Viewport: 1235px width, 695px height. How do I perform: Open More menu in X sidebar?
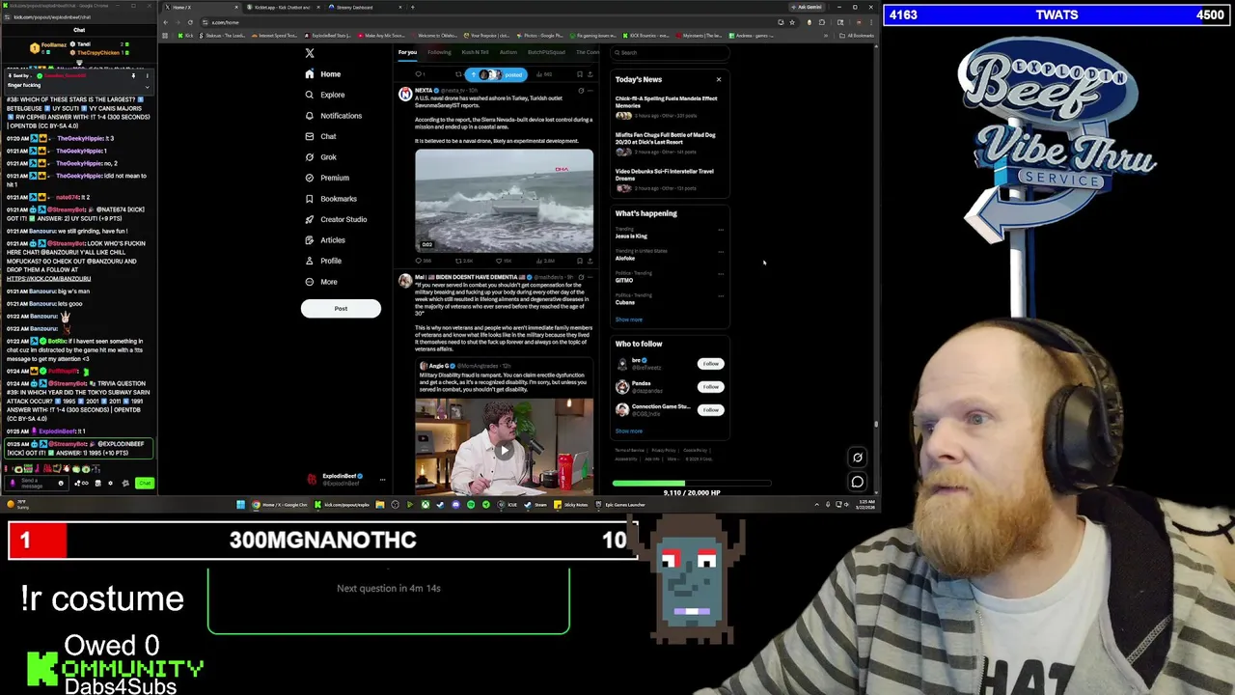pyautogui.click(x=320, y=282)
